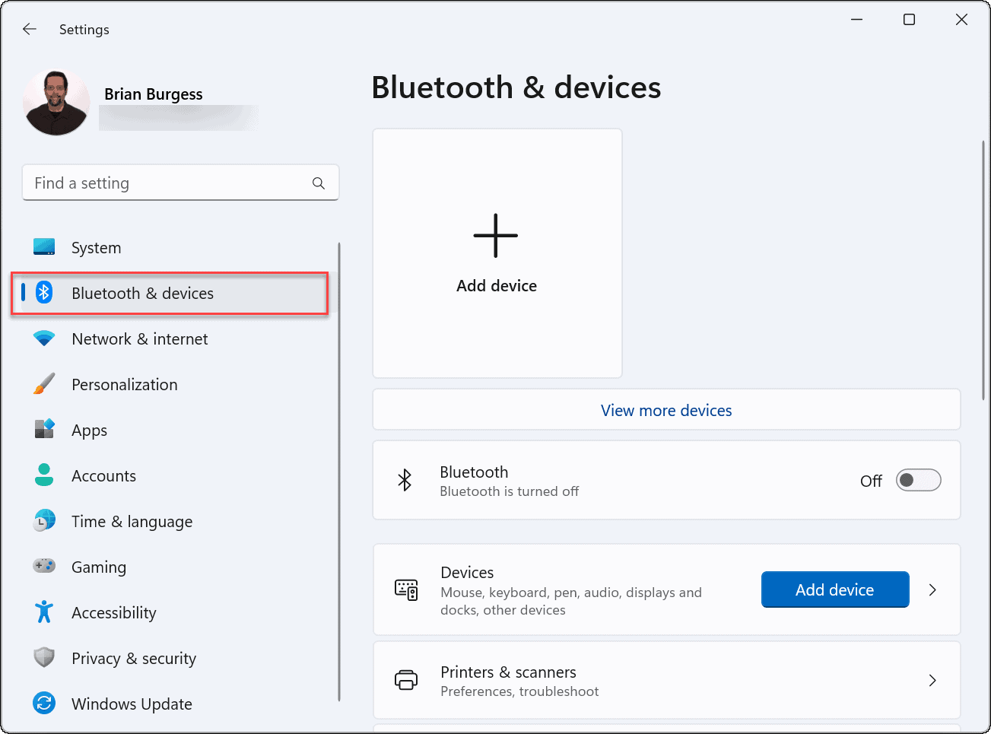This screenshot has height=734, width=991.
Task: Expand Printers & scanners with its arrow
Action: point(932,680)
